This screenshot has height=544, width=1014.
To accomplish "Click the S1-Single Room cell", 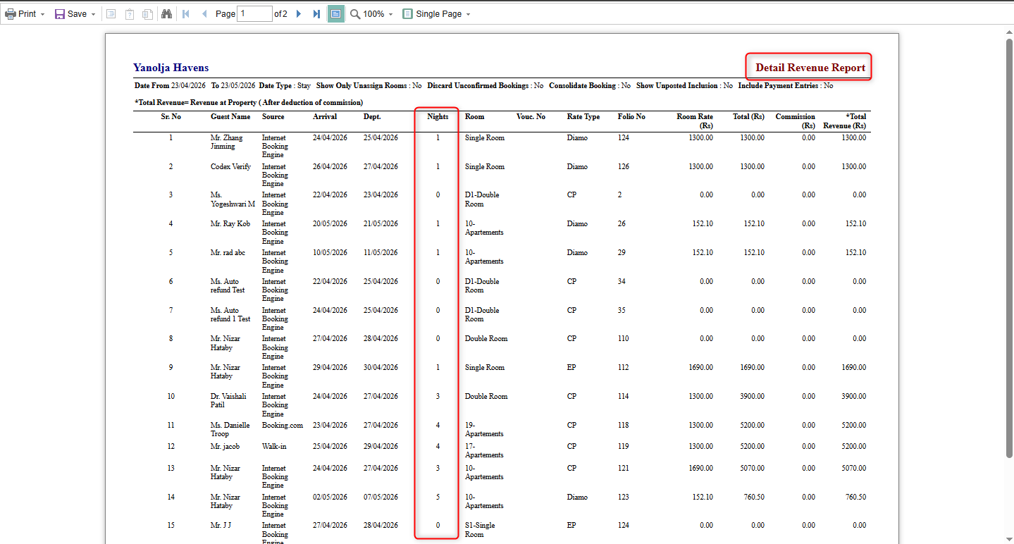I will (x=480, y=530).
